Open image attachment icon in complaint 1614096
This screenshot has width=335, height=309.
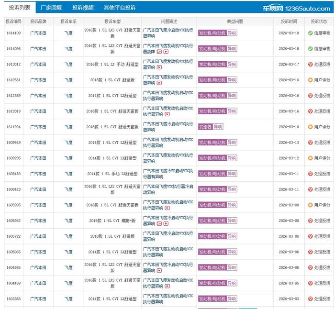coord(159,52)
